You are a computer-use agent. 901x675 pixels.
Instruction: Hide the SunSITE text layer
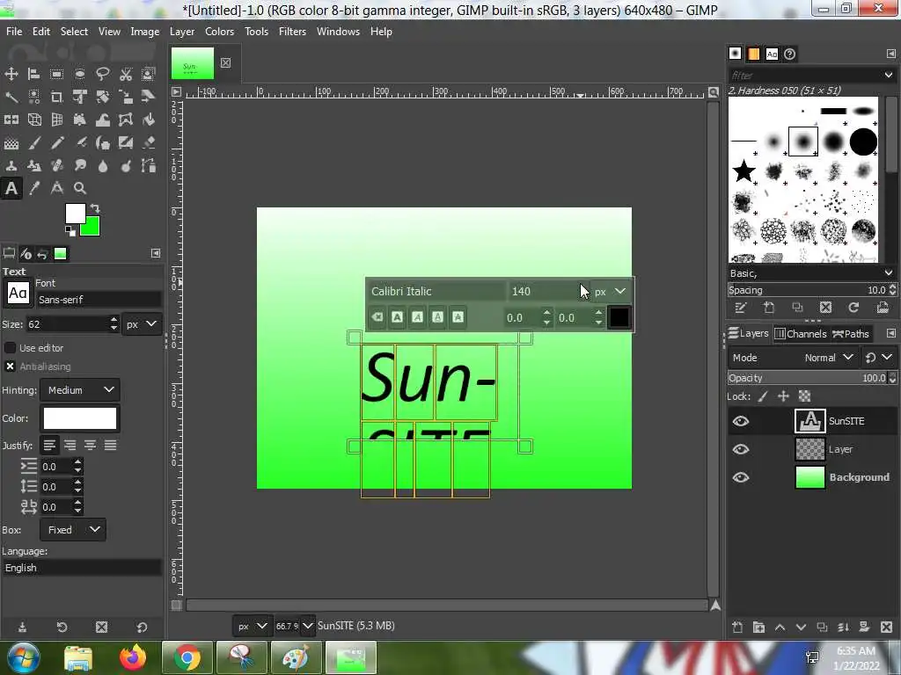[x=741, y=421]
